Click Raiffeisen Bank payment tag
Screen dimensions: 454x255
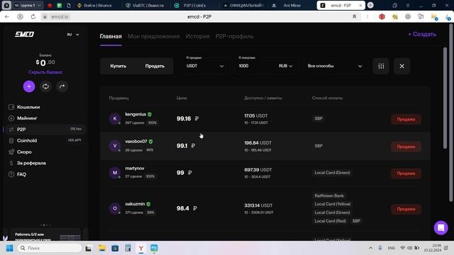pyautogui.click(x=329, y=195)
